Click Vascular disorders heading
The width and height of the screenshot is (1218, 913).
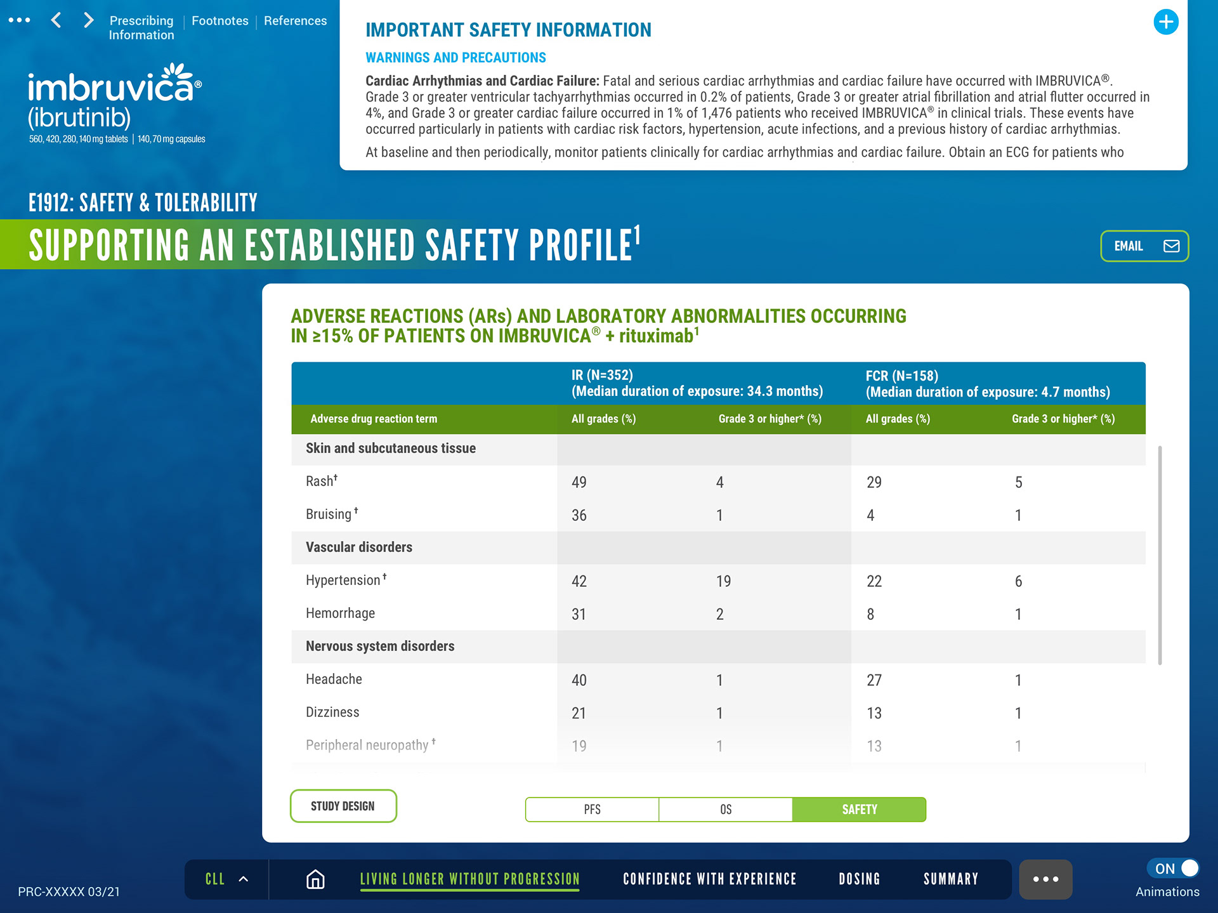(x=359, y=547)
